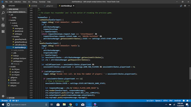Viewport: 191px width, 107px height.
Task: Change file encoding via UTF-8
Action: pyautogui.click(x=165, y=101)
